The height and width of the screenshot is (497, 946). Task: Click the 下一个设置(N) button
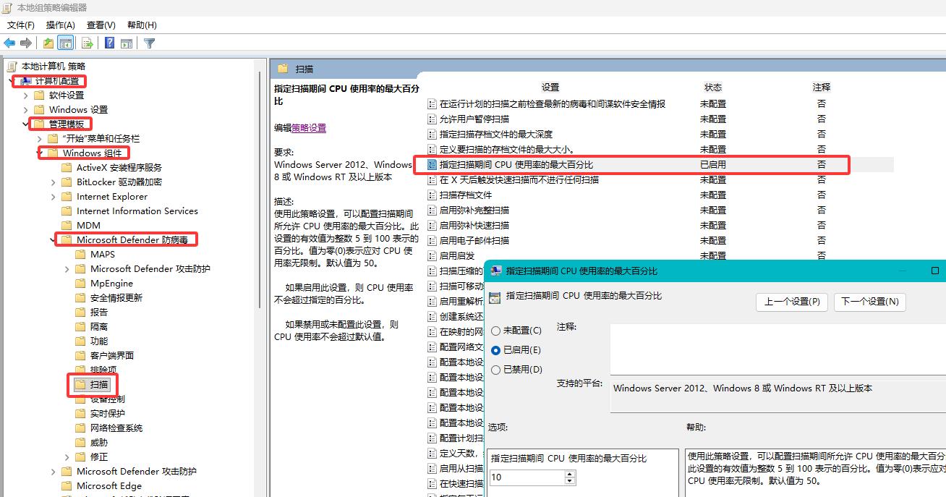pyautogui.click(x=869, y=302)
